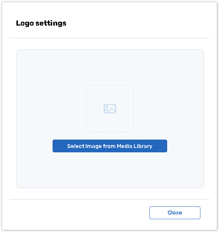
Task: Hit the blue Select Image button
Action: click(110, 146)
